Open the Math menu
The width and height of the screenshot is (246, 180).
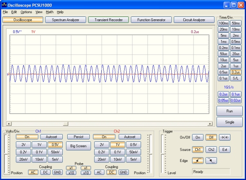click(50, 12)
